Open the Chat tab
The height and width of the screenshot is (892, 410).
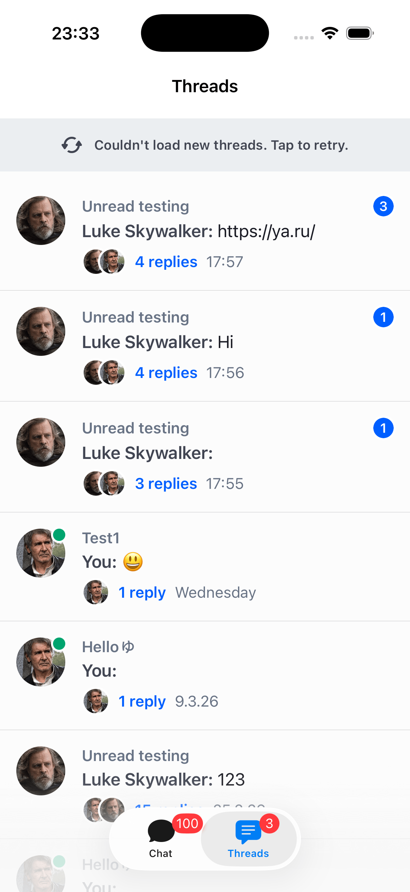160,838
